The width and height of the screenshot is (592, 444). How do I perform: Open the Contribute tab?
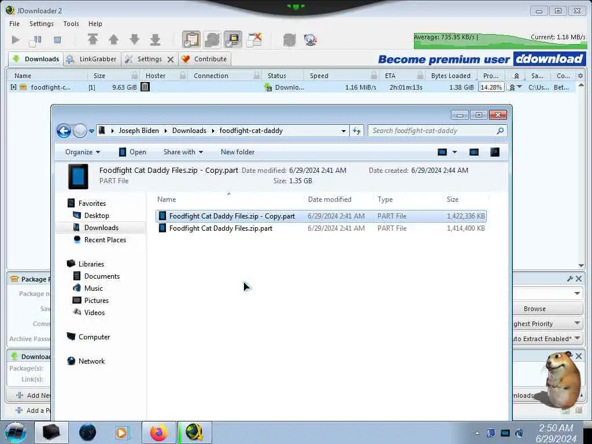(205, 59)
